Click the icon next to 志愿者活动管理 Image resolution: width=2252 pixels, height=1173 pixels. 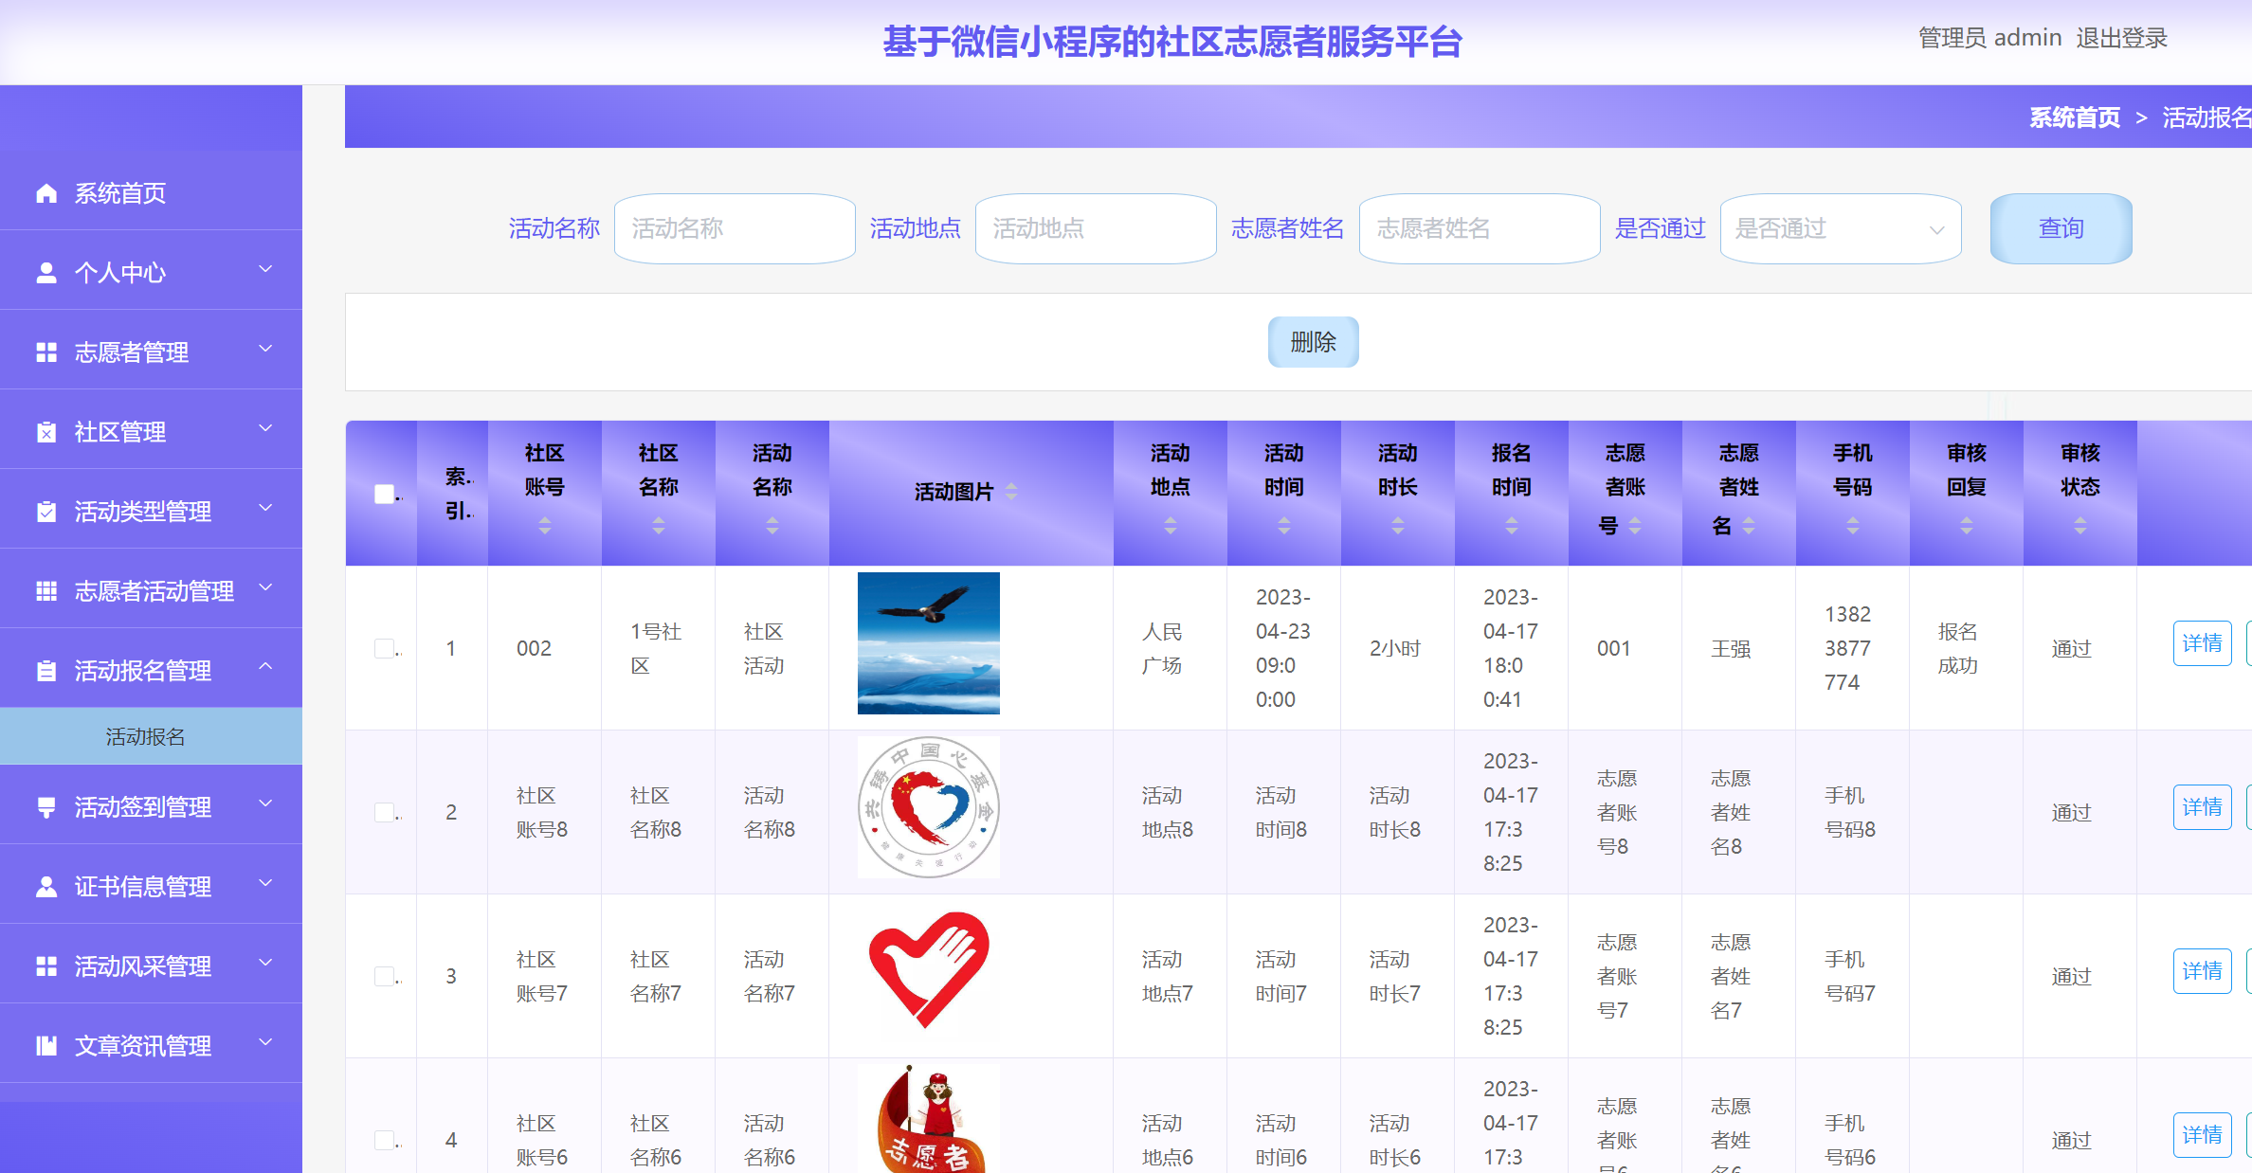click(45, 590)
